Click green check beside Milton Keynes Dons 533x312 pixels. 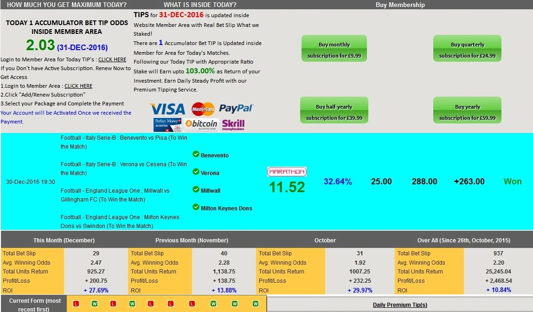click(x=196, y=208)
